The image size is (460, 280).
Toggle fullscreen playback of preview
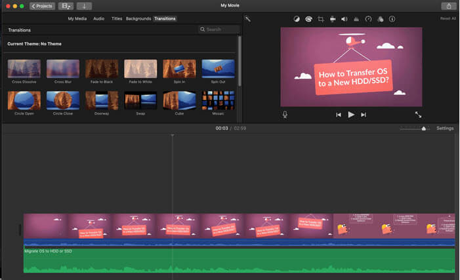coord(418,114)
